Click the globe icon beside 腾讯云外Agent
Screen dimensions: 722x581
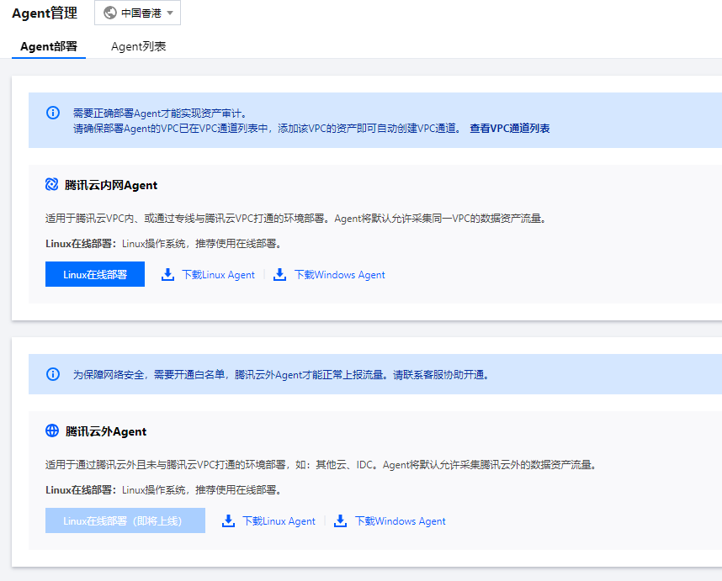(x=52, y=430)
